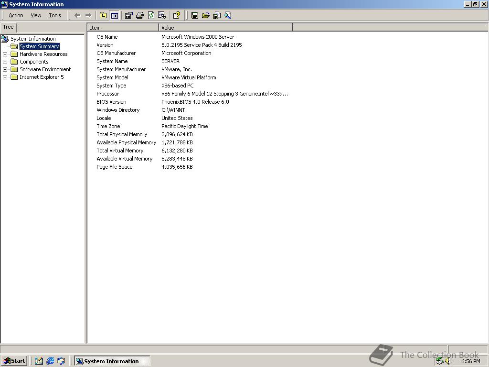
Task: Click the Available Virtual Memory item
Action: pos(125,159)
